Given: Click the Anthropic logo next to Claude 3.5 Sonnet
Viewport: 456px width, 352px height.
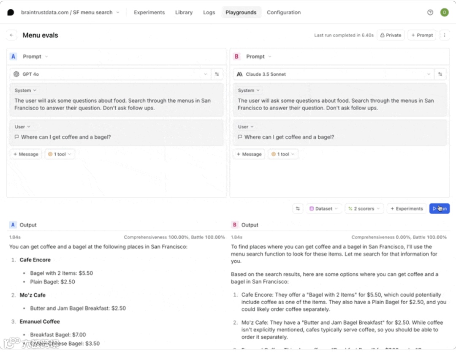Looking at the screenshot, I should [x=240, y=74].
